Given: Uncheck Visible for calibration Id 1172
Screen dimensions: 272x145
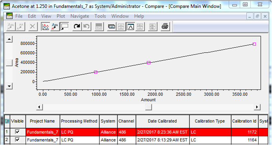Looking at the screenshot, I should point(17,132).
